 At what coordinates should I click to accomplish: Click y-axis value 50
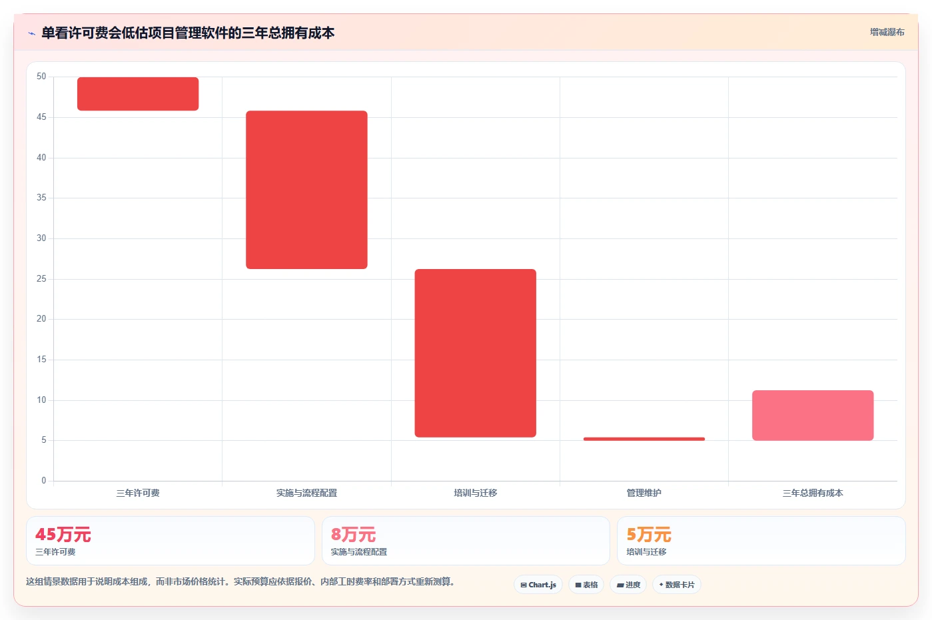click(x=41, y=77)
